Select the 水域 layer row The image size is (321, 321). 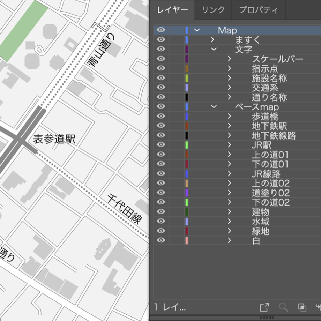coord(238,222)
